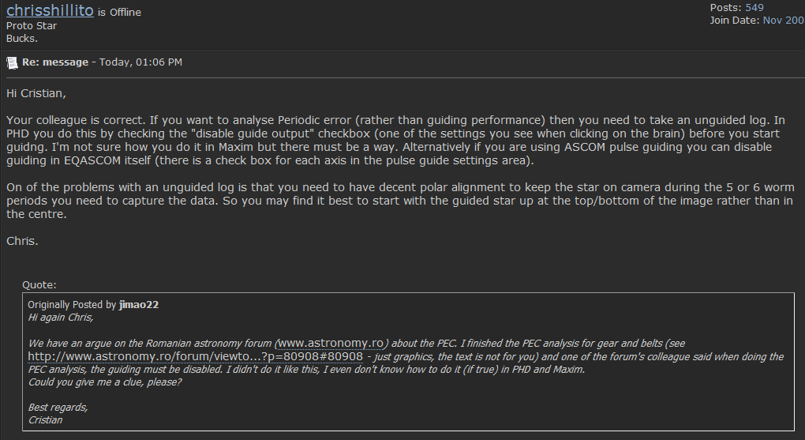
Task: Click the post icon beside Re: message
Action: pyautogui.click(x=12, y=62)
